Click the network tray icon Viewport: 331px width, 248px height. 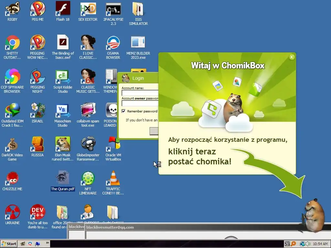pyautogui.click(x=302, y=244)
